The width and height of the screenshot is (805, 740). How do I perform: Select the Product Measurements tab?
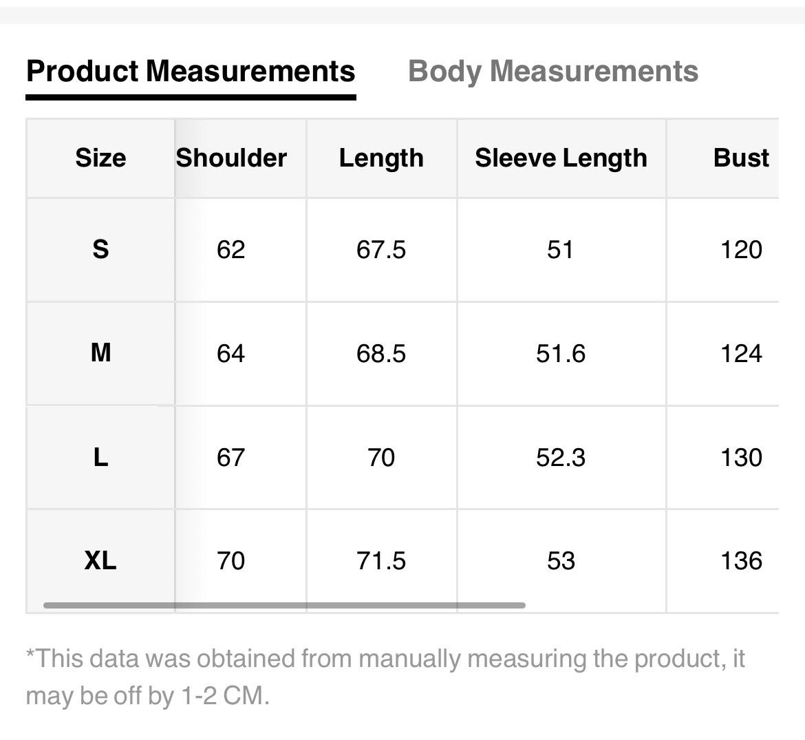pyautogui.click(x=191, y=71)
